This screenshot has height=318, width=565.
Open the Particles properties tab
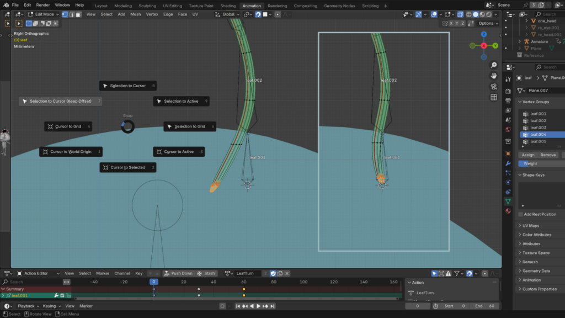(508, 173)
